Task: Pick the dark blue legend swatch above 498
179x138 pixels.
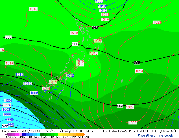Action: [x=24, y=134]
